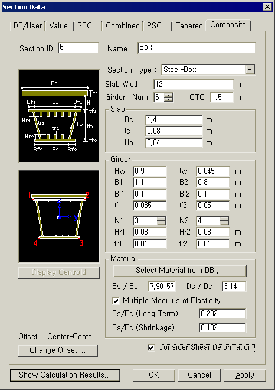Click the section Name text field
Image resolution: width=275 pixels, height=390 pixels.
(x=197, y=48)
